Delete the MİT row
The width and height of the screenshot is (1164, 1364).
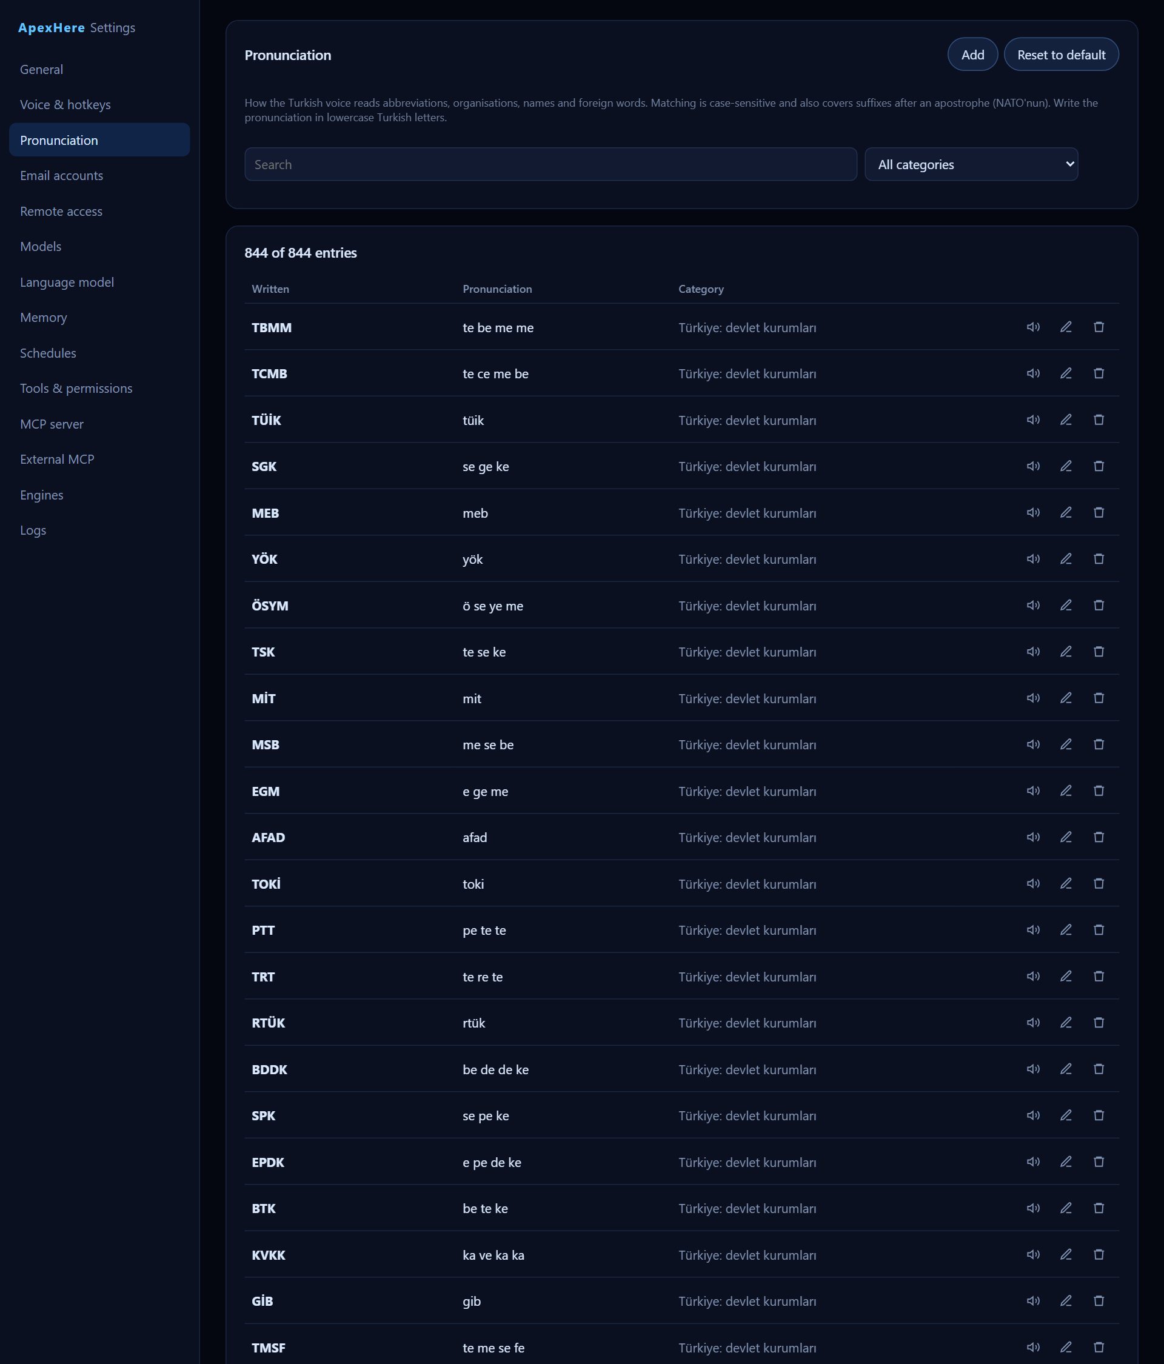(x=1099, y=698)
